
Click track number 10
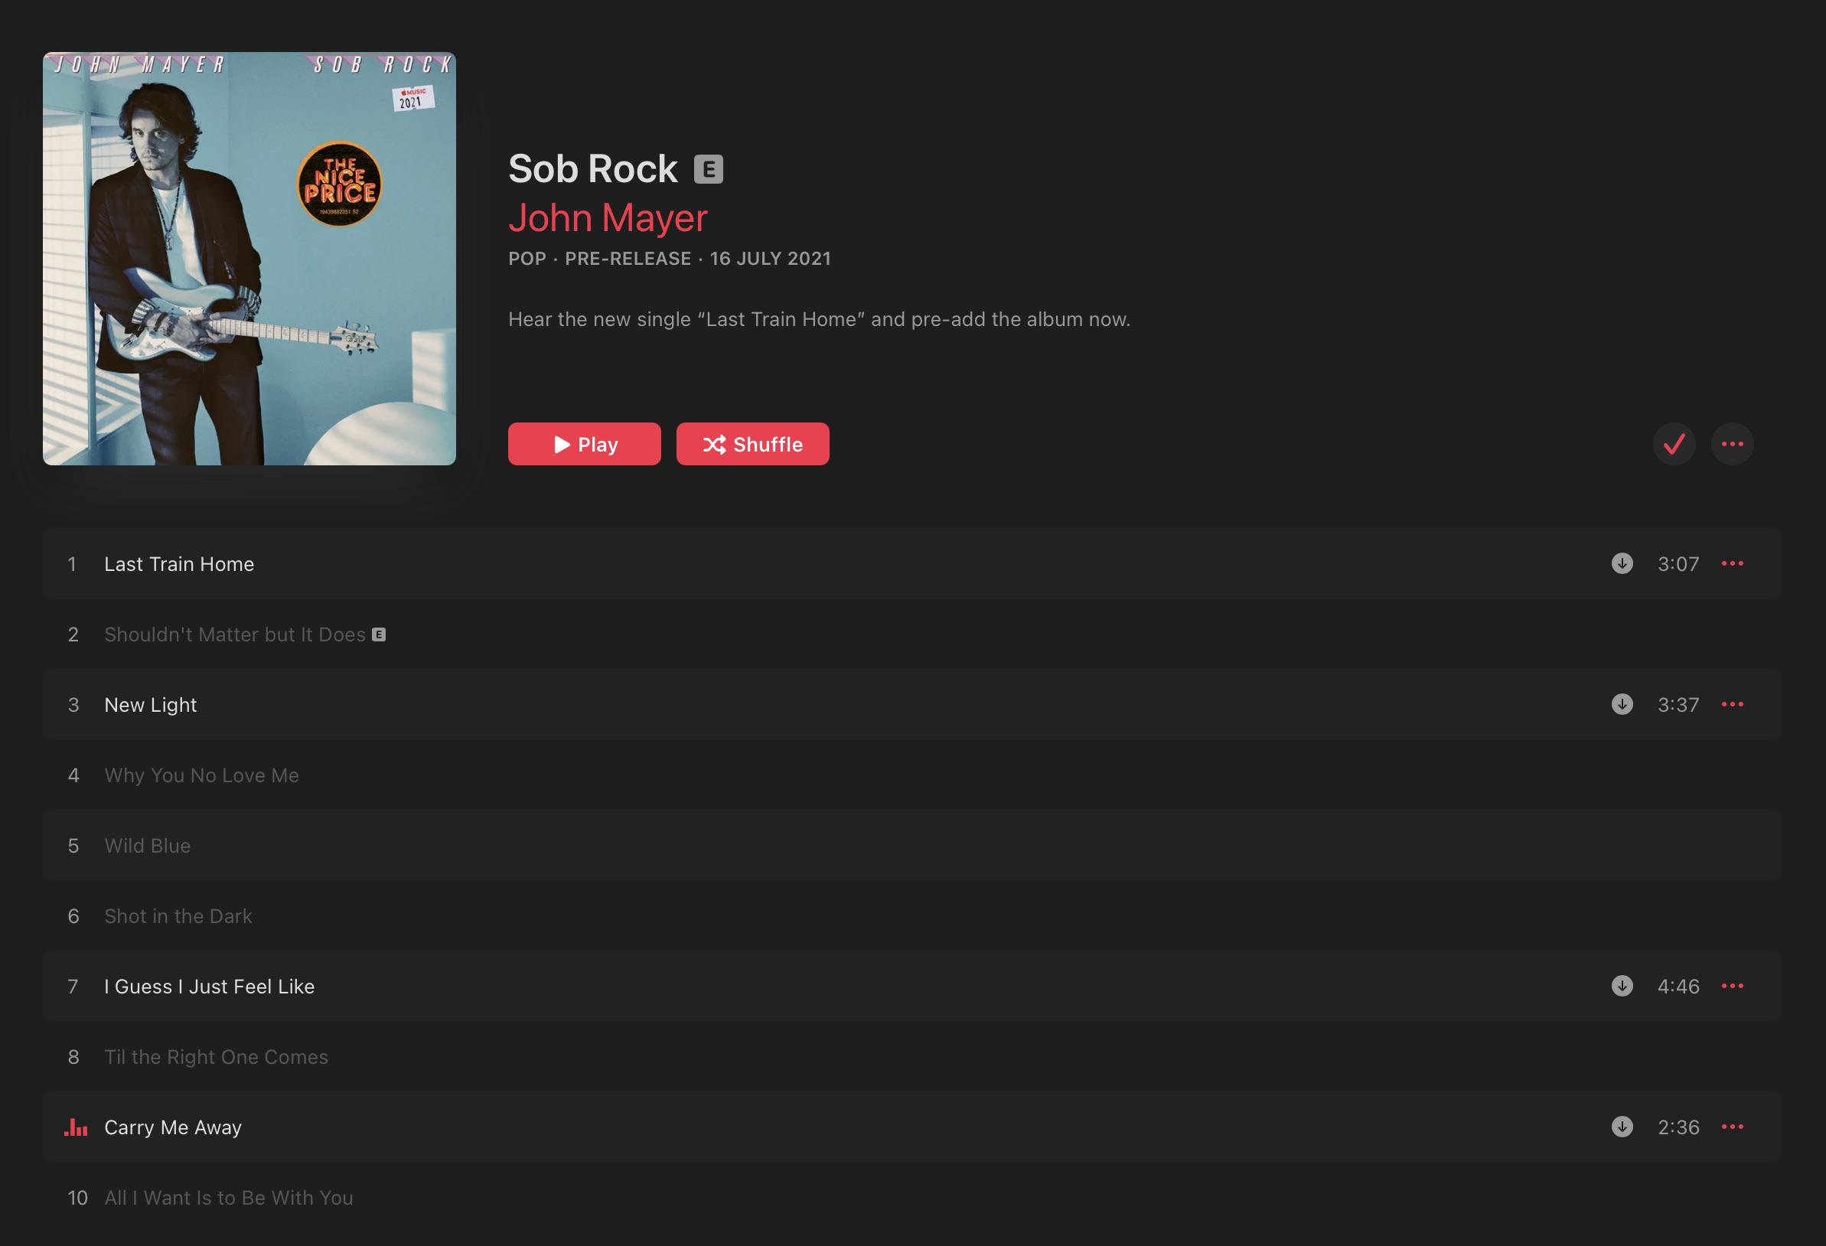click(77, 1197)
